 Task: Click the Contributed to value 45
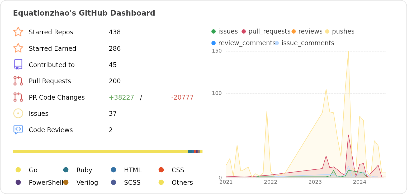click(113, 65)
